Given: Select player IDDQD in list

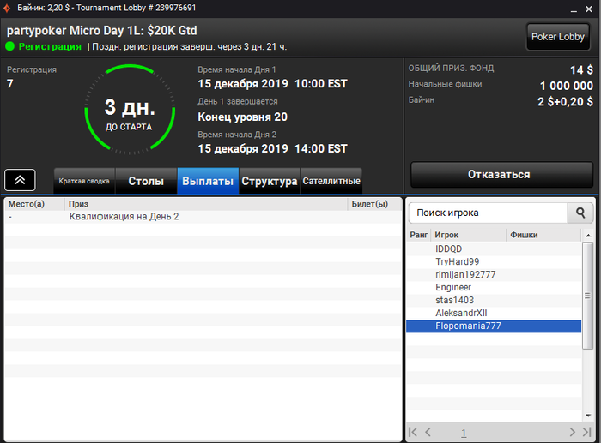Looking at the screenshot, I should (494, 249).
